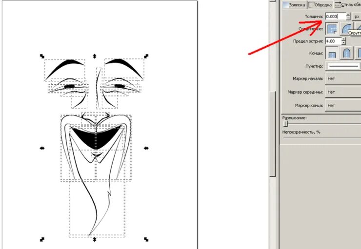This screenshot has width=361, height=249.
Task: Click the Концы label text
Action: (316, 53)
